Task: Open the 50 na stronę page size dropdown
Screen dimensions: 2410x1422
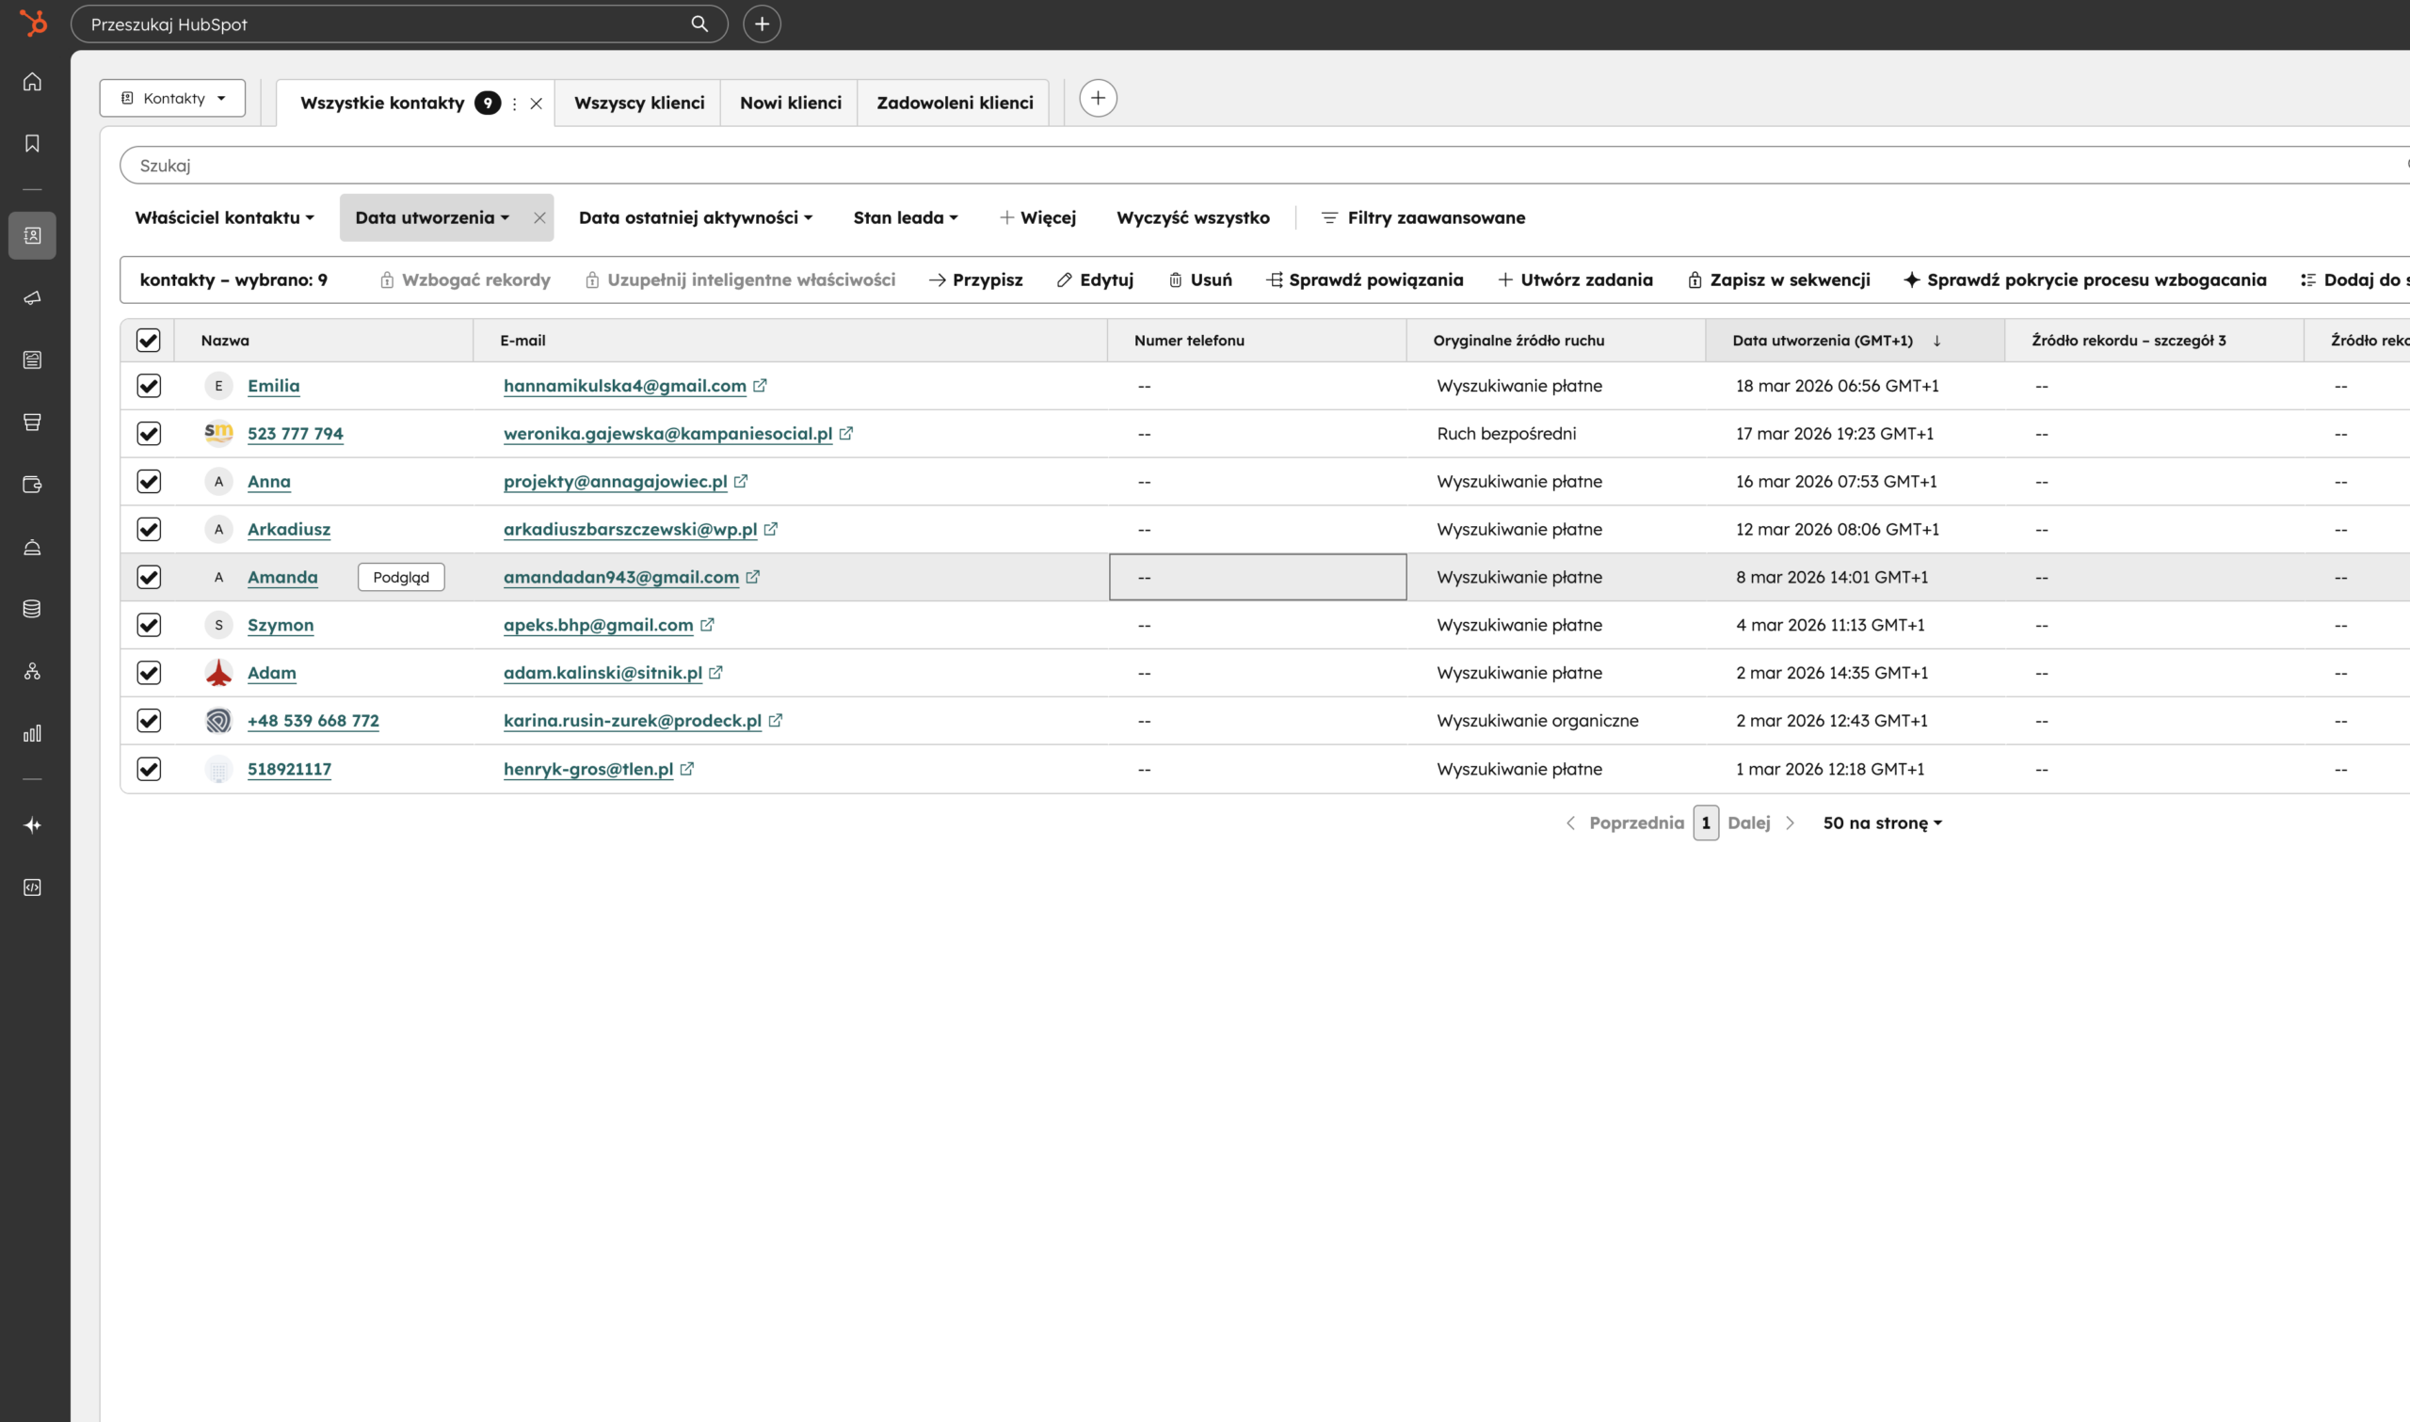Action: (x=1882, y=823)
